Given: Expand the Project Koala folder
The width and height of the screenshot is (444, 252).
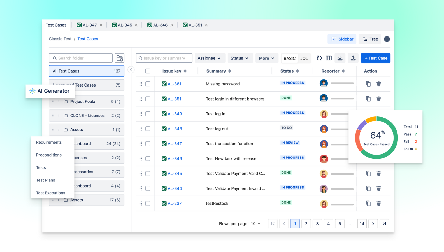Looking at the screenshot, I should pos(59,102).
